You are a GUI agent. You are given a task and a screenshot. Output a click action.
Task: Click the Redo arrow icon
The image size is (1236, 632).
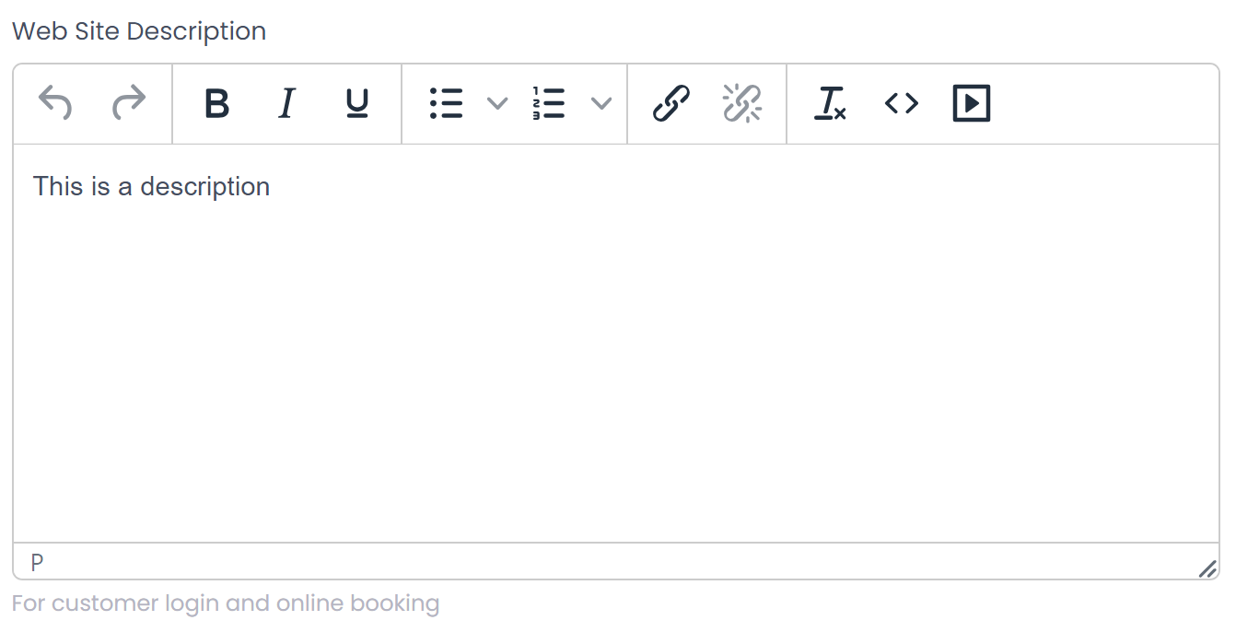pyautogui.click(x=129, y=103)
